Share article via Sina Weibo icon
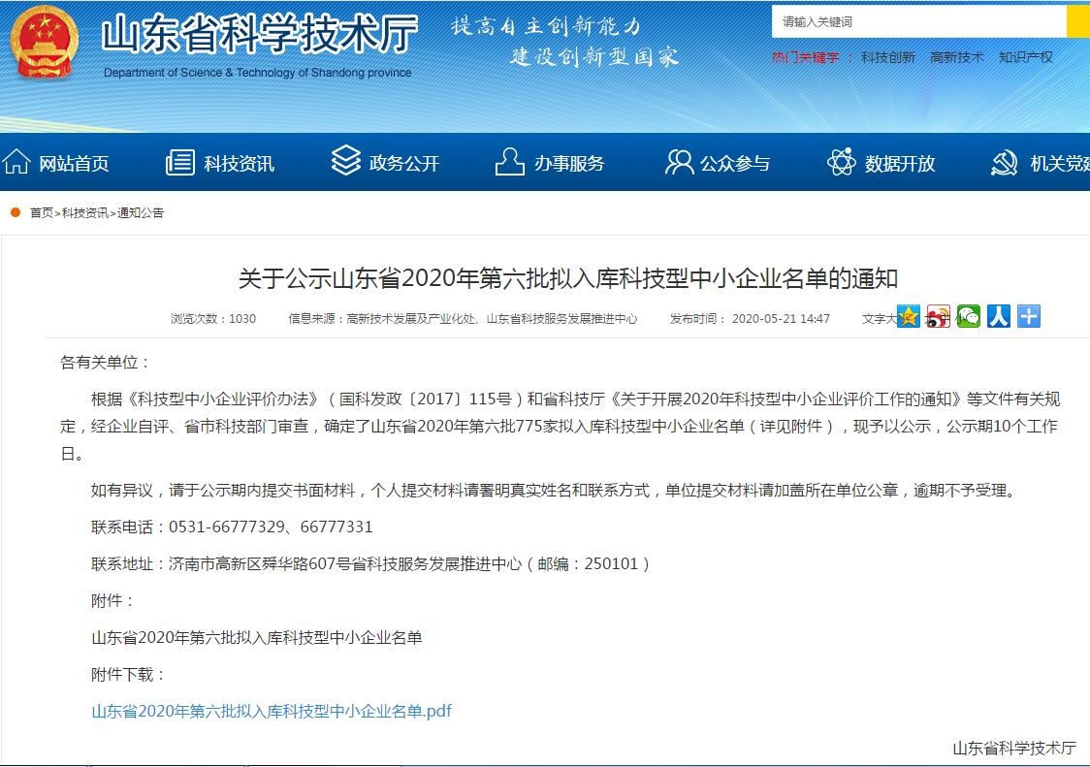This screenshot has width=1090, height=767. (938, 316)
